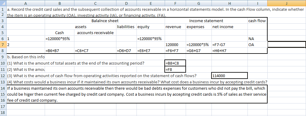Select row 18 header
This screenshot has width=306, height=116.
tap(3, 112)
